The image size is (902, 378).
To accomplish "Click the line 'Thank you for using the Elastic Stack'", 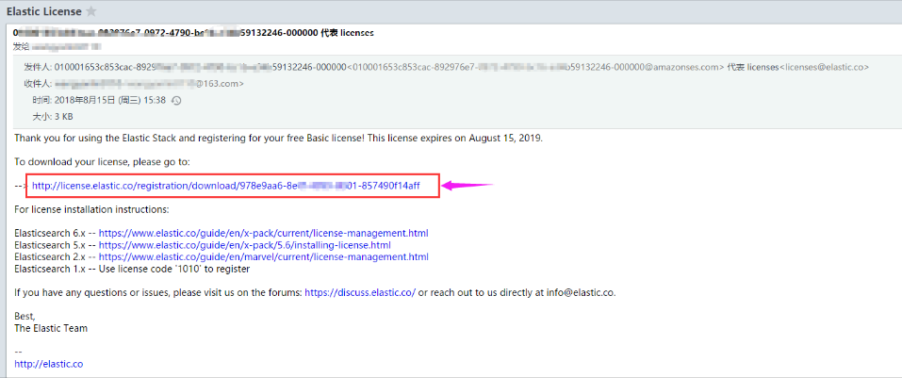I will [278, 139].
